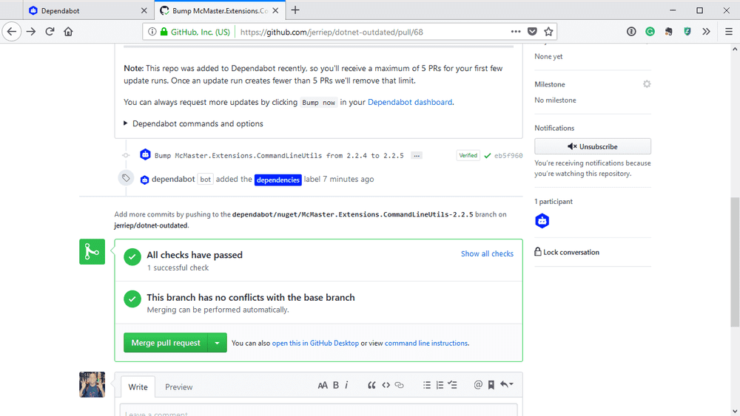Show more toolbar extensions chevron
Image resolution: width=740 pixels, height=416 pixels.
pyautogui.click(x=706, y=32)
